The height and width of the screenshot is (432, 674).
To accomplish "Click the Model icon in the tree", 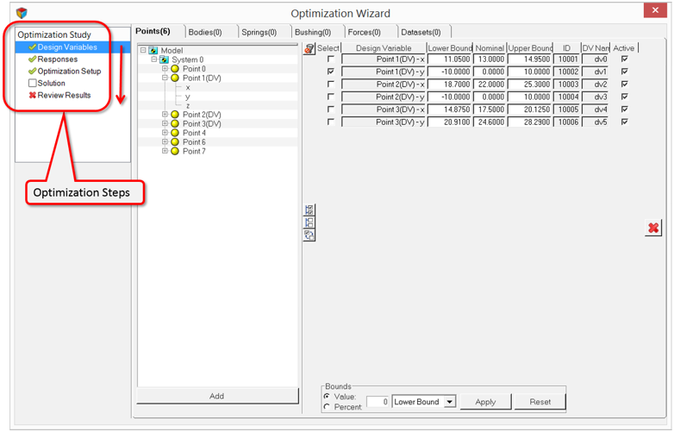I will point(153,51).
